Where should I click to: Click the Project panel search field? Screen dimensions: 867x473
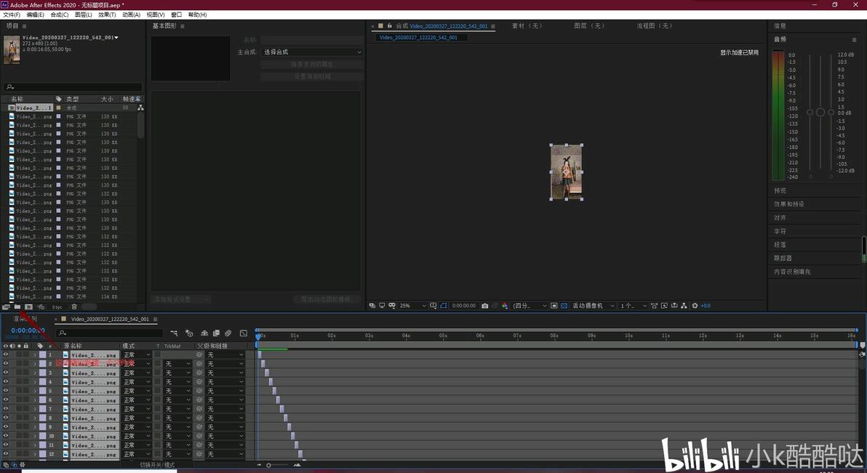[73, 86]
